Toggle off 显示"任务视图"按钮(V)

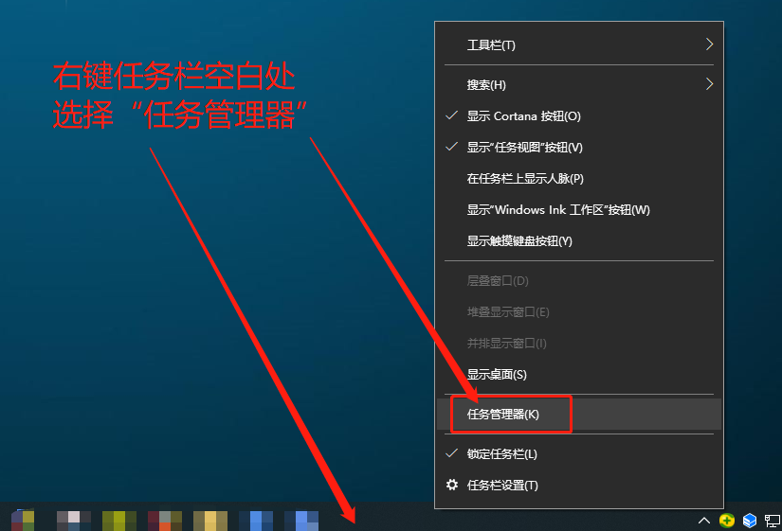click(x=524, y=148)
